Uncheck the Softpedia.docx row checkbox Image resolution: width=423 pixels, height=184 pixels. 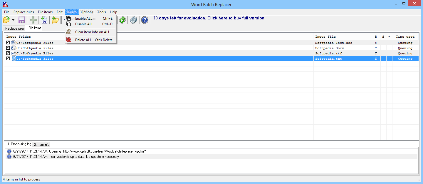(8, 48)
